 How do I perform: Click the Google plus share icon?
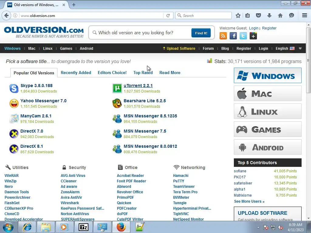click(253, 36)
